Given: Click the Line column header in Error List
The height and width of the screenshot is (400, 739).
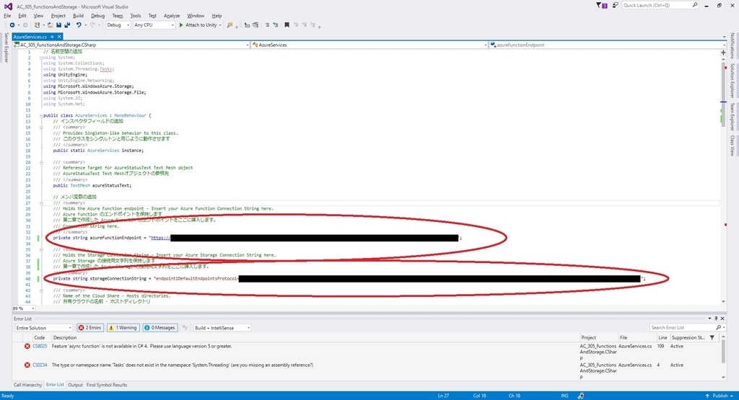Looking at the screenshot, I should [663, 337].
